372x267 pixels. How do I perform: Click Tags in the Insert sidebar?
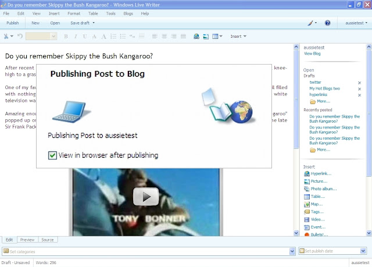pyautogui.click(x=317, y=212)
